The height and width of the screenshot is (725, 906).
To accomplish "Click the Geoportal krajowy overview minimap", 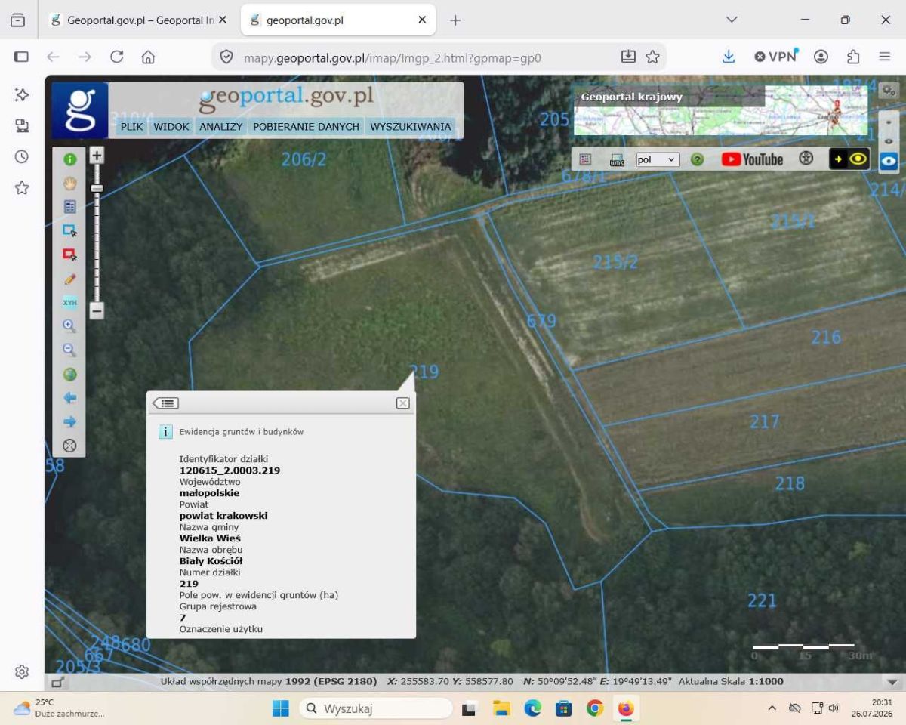I will (720, 110).
